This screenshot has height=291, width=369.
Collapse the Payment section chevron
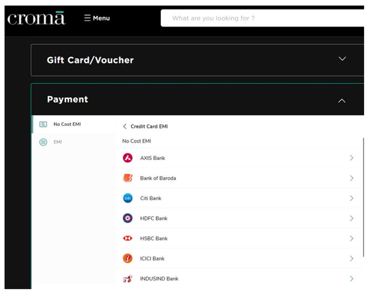click(x=342, y=101)
